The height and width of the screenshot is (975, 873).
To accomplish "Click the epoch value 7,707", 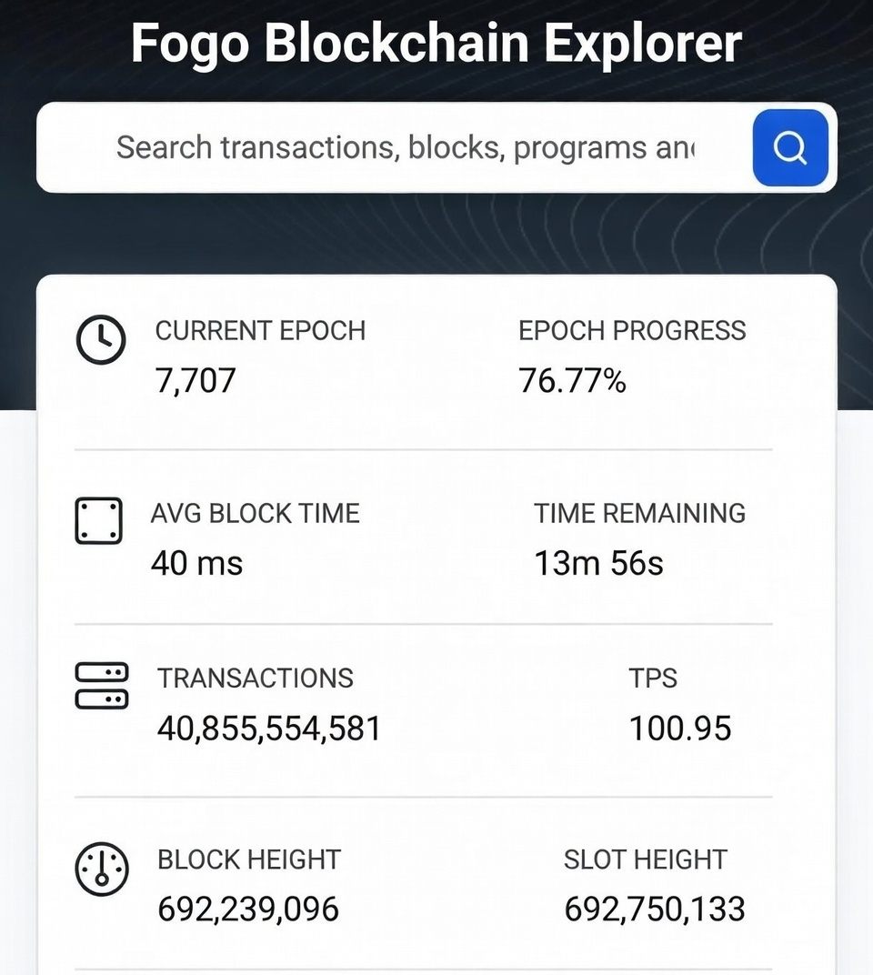I will pyautogui.click(x=196, y=380).
